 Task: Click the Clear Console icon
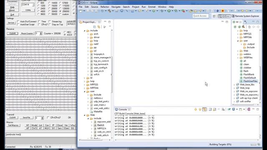(223, 109)
